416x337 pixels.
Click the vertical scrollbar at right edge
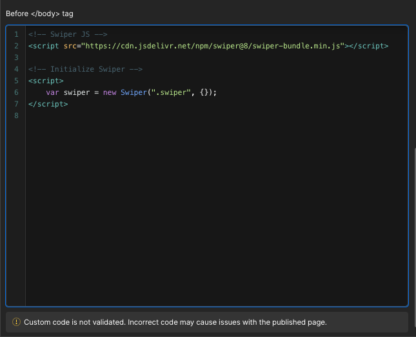tap(415, 238)
